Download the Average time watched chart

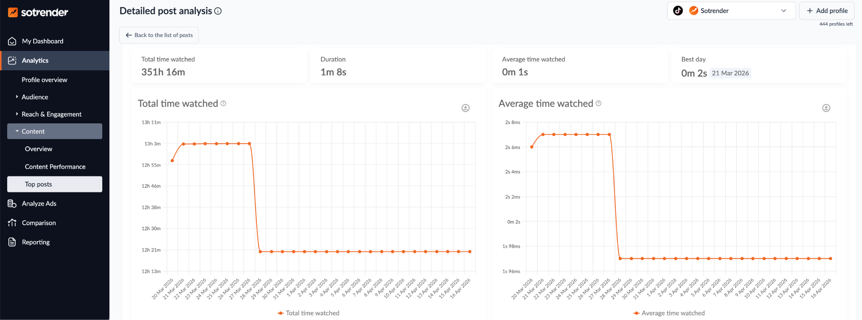pyautogui.click(x=826, y=108)
